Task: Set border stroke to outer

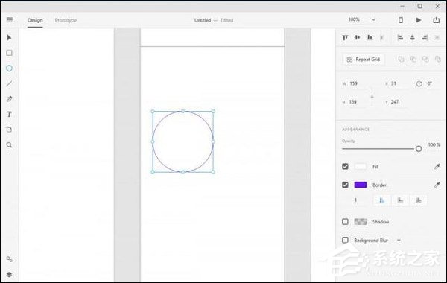Action: tap(400, 200)
